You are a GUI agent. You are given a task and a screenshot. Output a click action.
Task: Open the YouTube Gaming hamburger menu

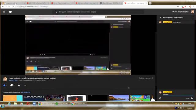pos(4,12)
